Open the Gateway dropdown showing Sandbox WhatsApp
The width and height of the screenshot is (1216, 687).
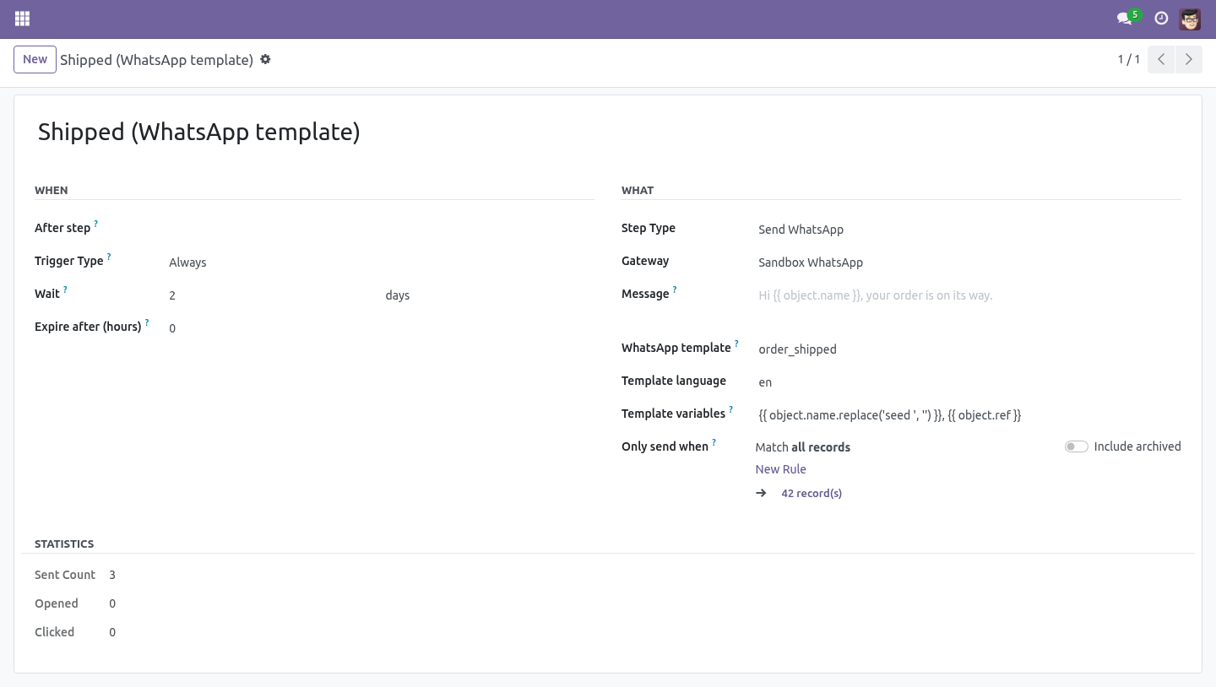point(969,262)
